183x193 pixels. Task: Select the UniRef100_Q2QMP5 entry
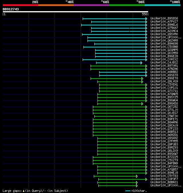tap(164, 50)
